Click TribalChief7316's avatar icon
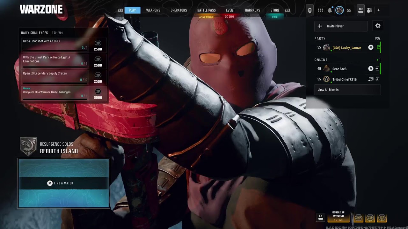 pyautogui.click(x=326, y=79)
